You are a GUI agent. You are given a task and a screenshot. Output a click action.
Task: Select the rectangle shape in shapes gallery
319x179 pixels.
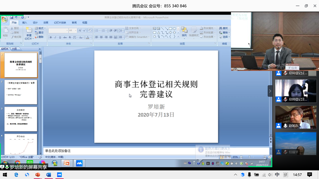170,29
